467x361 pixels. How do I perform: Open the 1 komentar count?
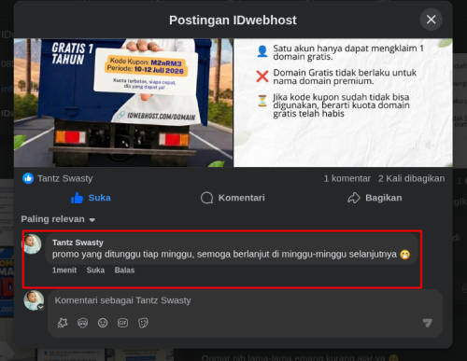pyautogui.click(x=347, y=178)
